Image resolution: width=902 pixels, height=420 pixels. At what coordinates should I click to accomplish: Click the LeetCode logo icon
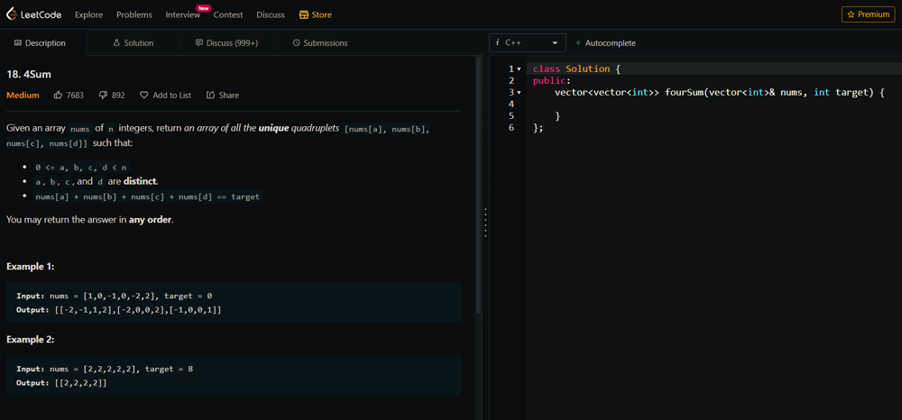pos(12,14)
